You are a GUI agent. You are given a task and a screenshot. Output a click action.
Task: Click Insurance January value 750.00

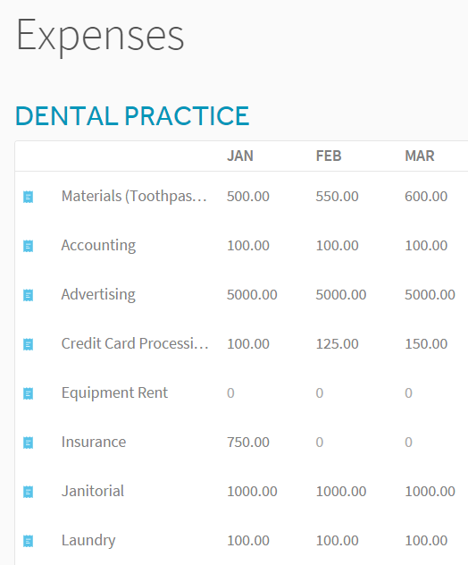[248, 443]
